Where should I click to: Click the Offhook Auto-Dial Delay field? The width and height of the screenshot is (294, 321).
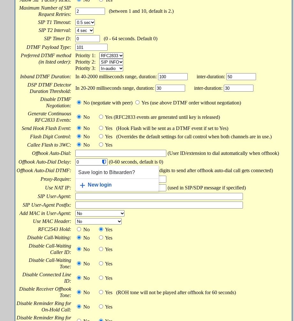91,162
